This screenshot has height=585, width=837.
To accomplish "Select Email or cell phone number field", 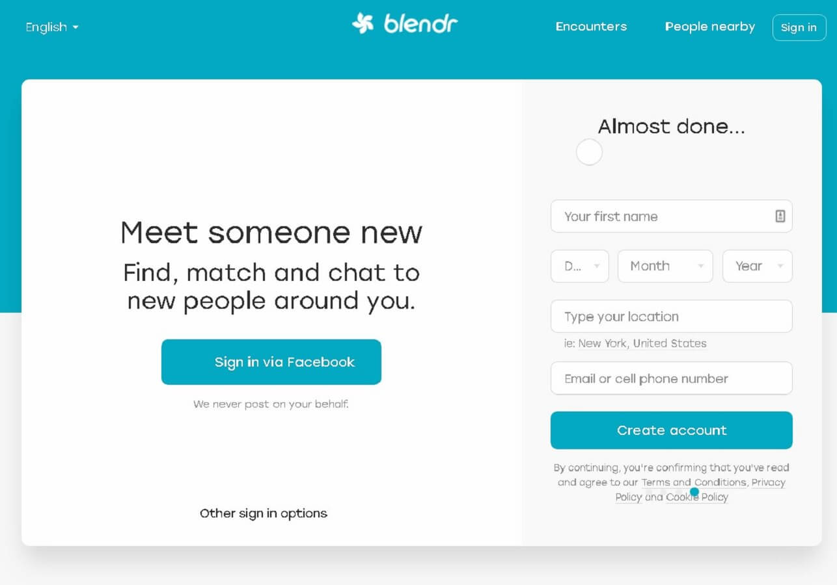I will (x=671, y=378).
